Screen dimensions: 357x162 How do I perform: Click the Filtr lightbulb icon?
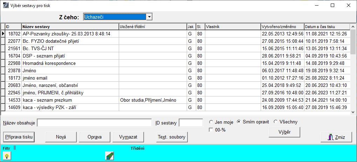(6, 156)
